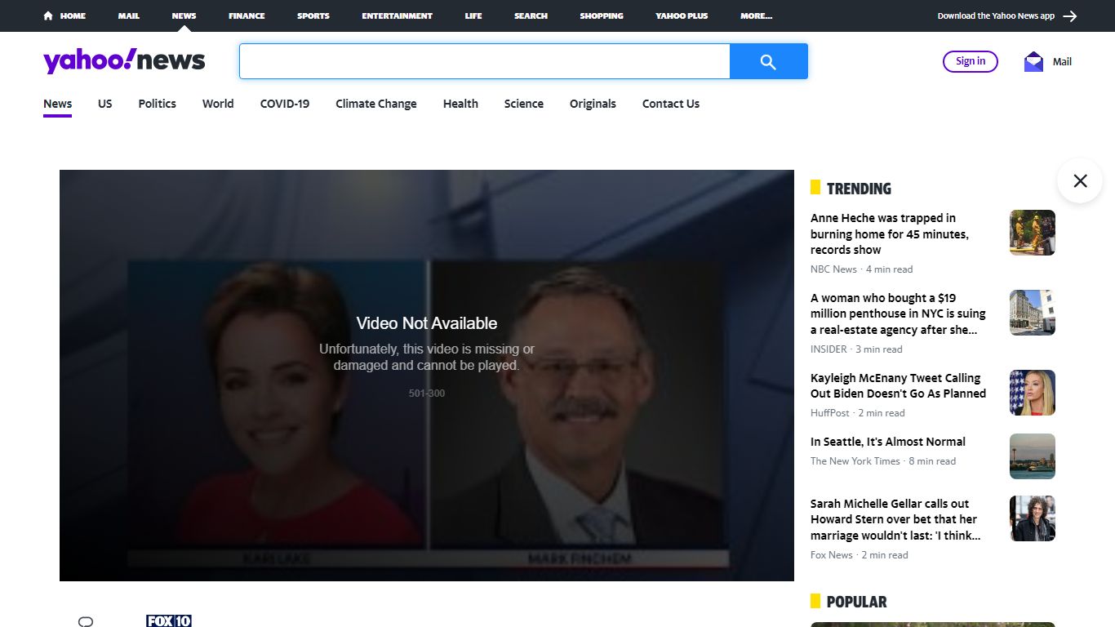Screen dimensions: 1115x627
Task: Click the unavailable video player
Action: click(x=427, y=376)
